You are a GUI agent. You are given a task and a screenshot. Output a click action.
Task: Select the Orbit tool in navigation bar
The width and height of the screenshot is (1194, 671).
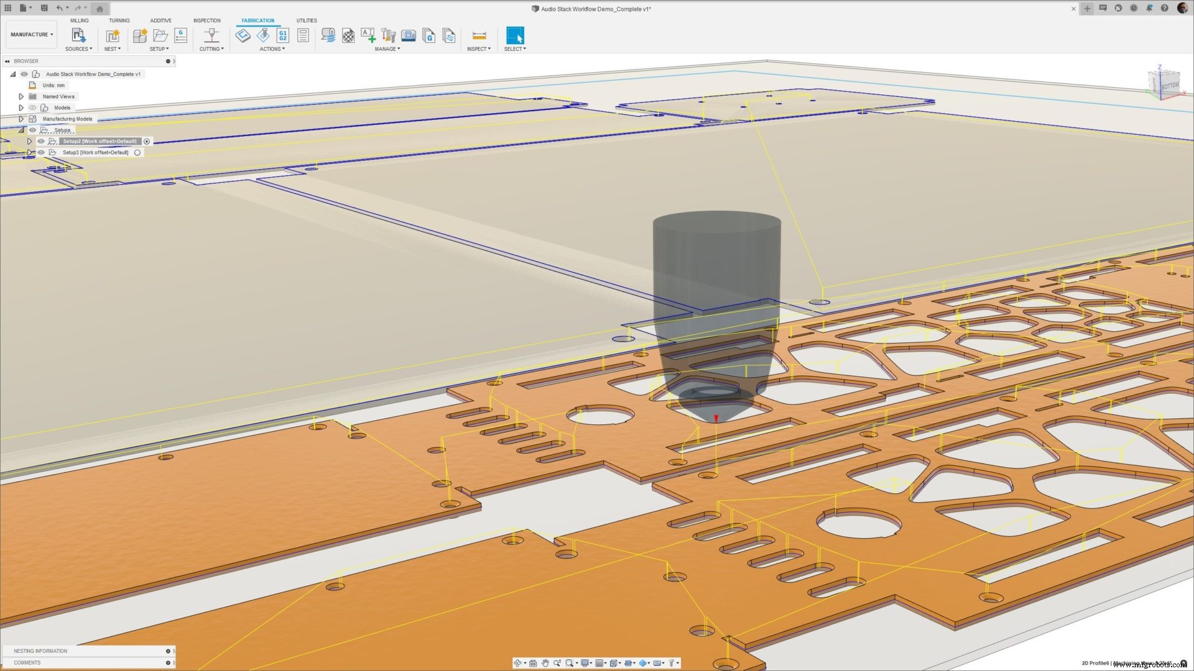(518, 663)
